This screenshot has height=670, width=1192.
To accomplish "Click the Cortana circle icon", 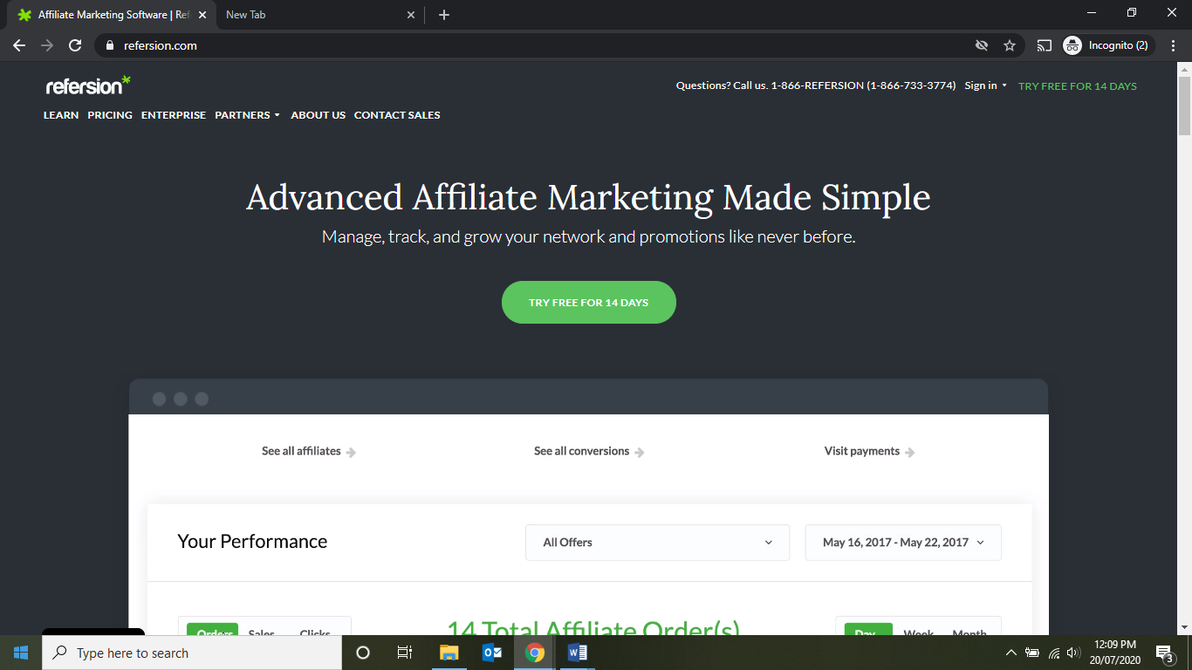I will coord(363,653).
